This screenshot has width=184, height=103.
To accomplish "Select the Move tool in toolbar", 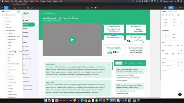I will point(6,8).
